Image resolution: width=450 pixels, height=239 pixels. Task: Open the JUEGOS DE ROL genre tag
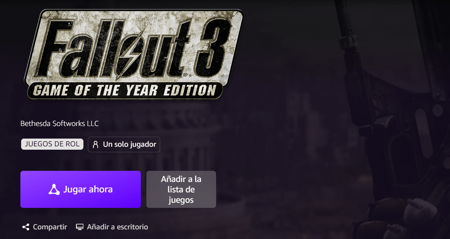coord(52,144)
